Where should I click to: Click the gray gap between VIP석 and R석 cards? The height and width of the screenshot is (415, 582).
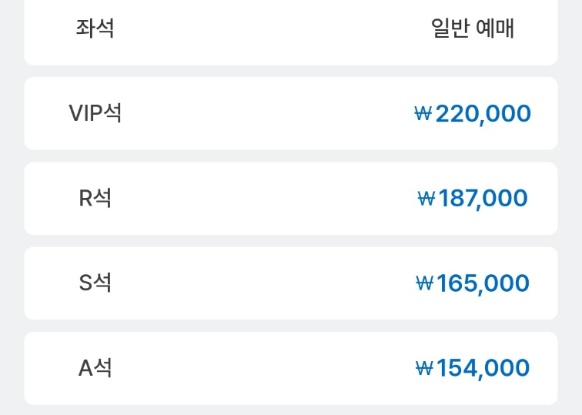pyautogui.click(x=291, y=156)
